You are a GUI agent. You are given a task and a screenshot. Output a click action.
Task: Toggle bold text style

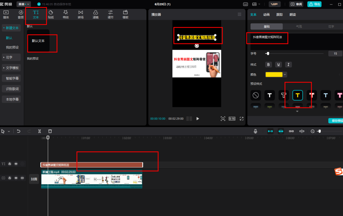pyautogui.click(x=269, y=65)
